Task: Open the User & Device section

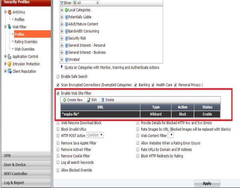Action: (x=26, y=165)
